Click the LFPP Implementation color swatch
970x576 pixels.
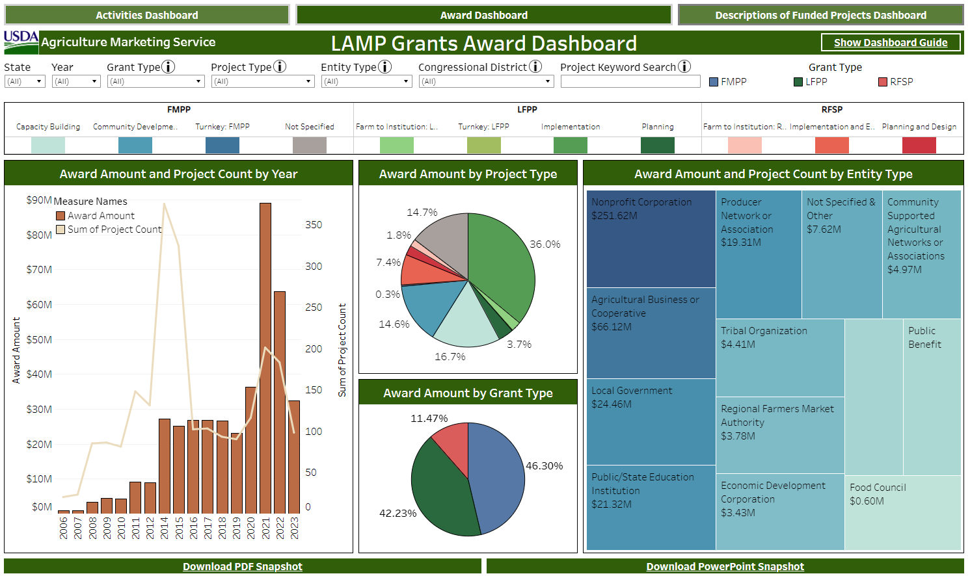point(571,145)
